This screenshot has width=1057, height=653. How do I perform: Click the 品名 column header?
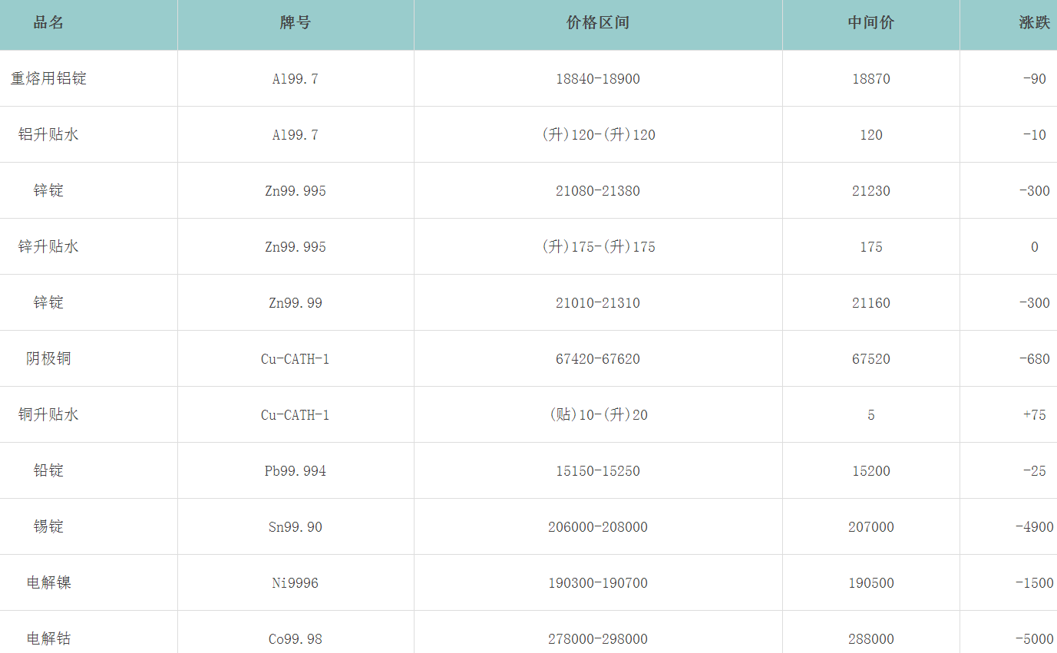[x=48, y=23]
